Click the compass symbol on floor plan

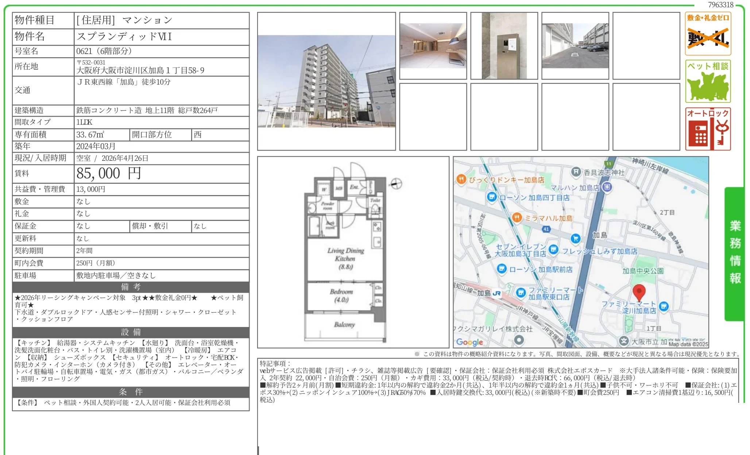(x=396, y=184)
